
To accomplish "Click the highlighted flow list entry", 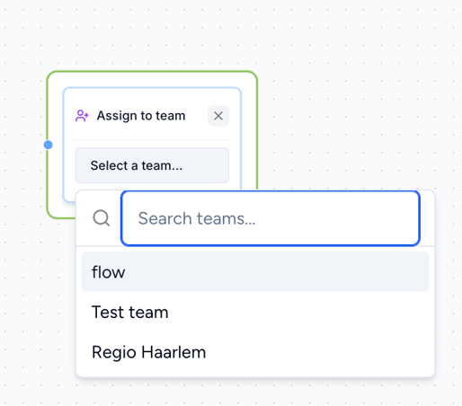I will point(255,272).
